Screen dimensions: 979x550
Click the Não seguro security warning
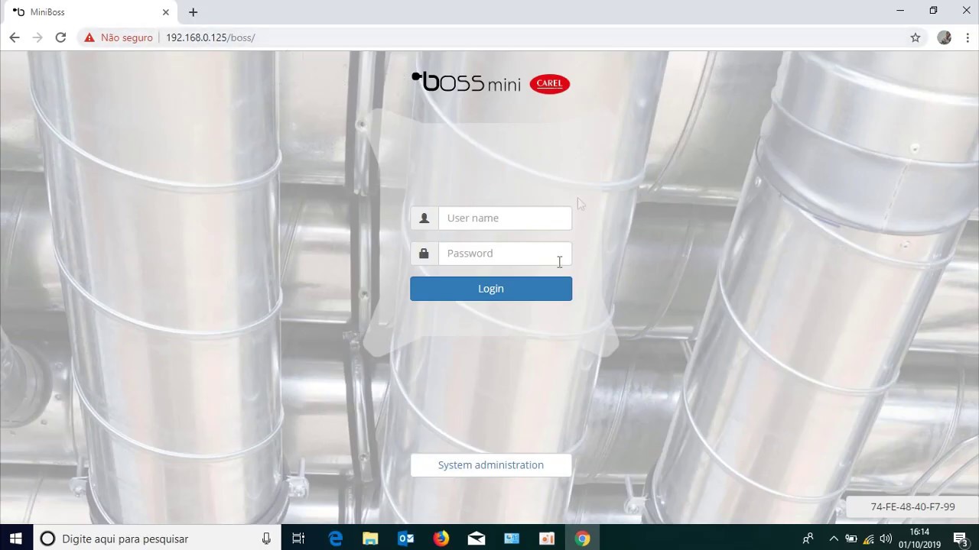coord(119,37)
